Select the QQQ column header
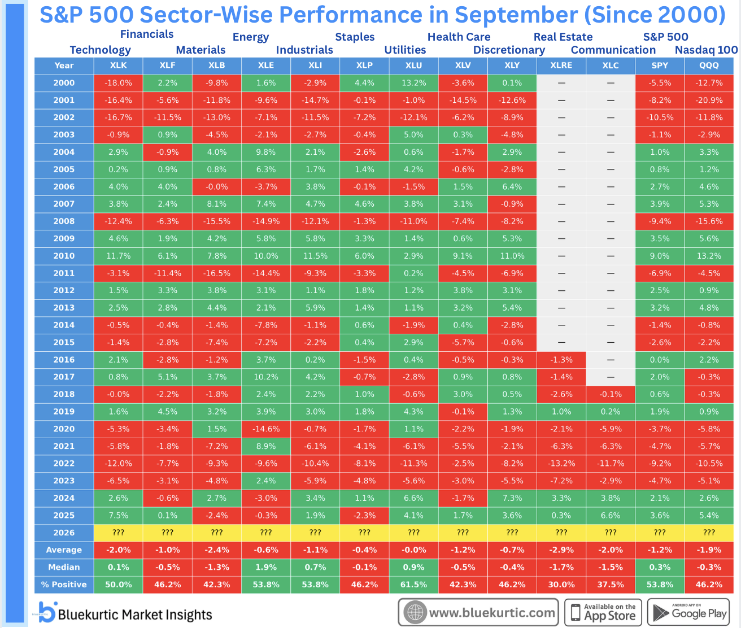 709,66
